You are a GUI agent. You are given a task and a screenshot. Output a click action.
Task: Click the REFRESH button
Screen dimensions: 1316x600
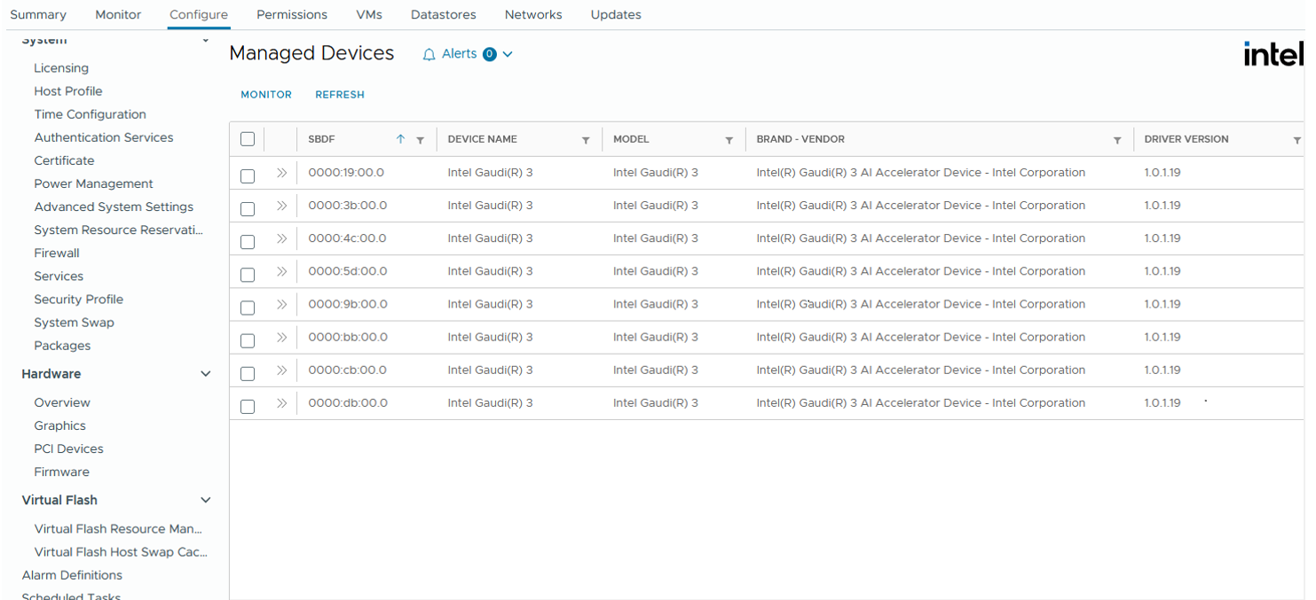pos(340,95)
